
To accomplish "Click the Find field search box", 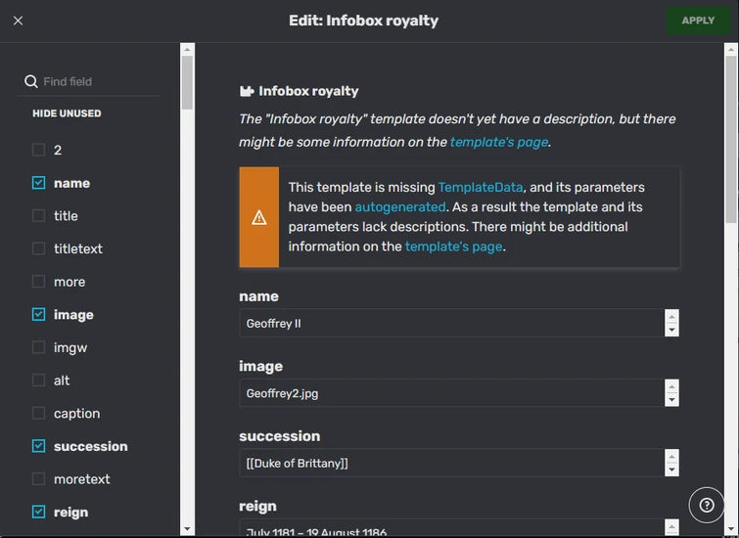I will [98, 82].
